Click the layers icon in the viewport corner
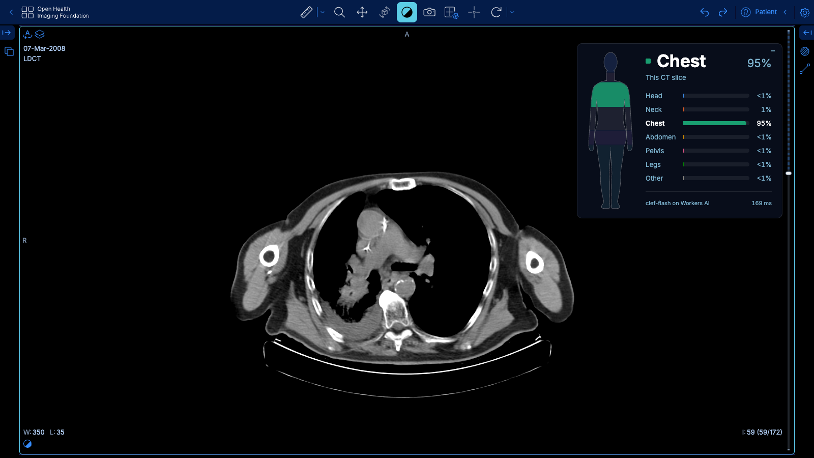Screen dimensions: 814x458 [40, 34]
